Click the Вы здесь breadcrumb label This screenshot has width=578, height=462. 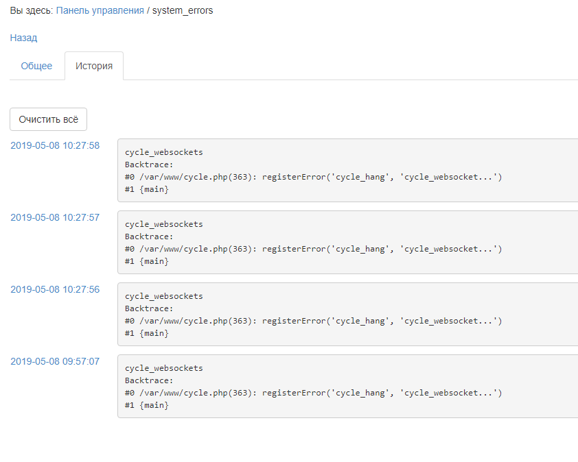(31, 11)
